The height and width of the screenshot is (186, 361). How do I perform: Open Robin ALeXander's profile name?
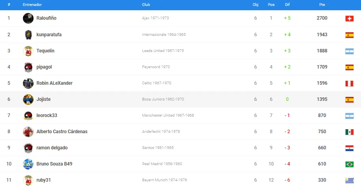(x=55, y=83)
